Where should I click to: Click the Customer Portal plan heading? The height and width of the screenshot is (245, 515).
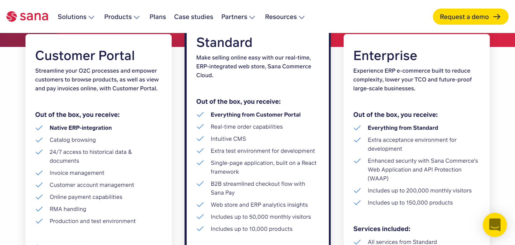(x=85, y=56)
